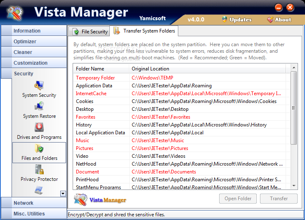Minimize the Vista Manager window
This screenshot has height=220, width=305.
point(279,7)
